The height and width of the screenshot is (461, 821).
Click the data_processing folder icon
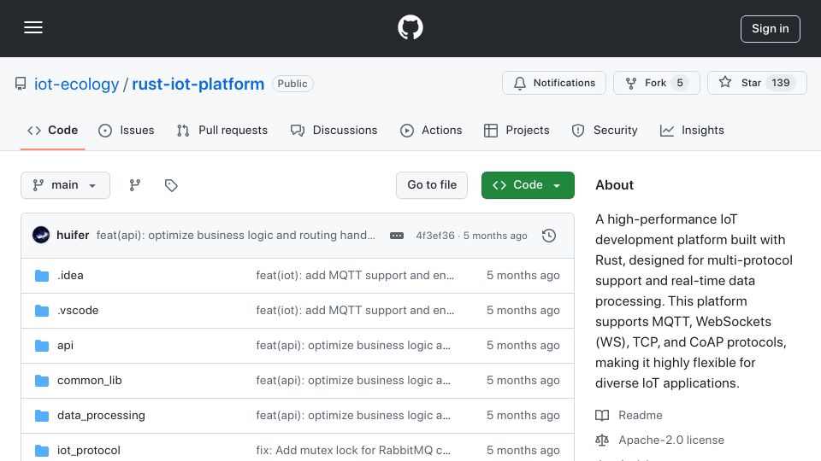click(x=42, y=416)
